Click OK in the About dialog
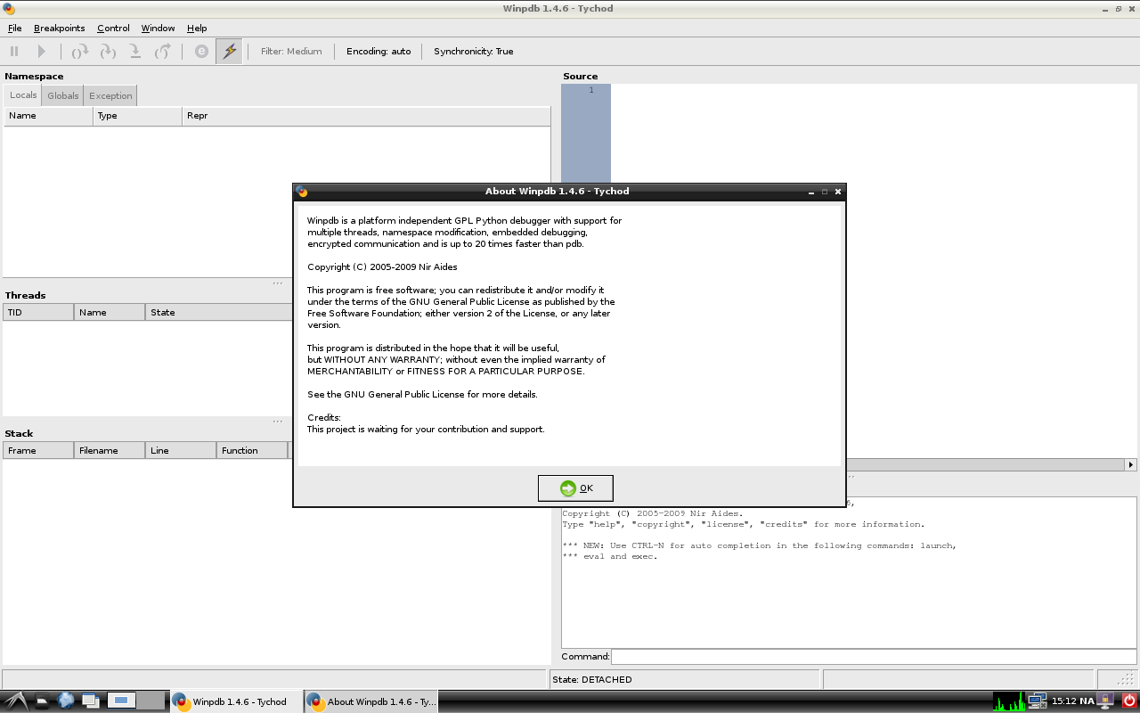1140x713 pixels. point(575,488)
